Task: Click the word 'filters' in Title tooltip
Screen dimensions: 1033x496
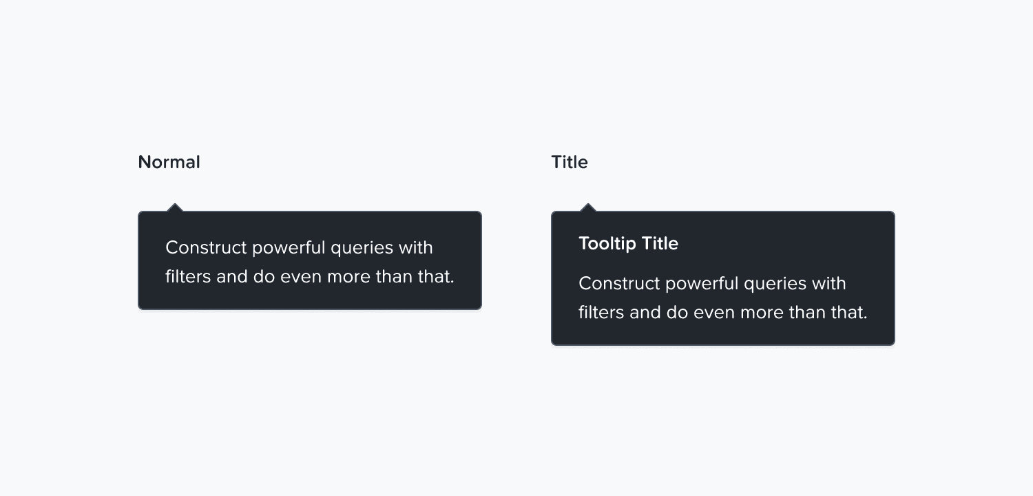Action: (x=601, y=312)
